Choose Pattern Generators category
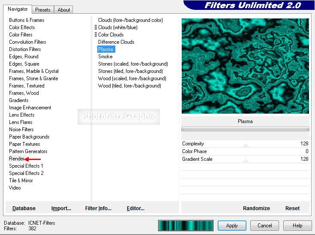The width and height of the screenshot is (315, 235). (28, 151)
